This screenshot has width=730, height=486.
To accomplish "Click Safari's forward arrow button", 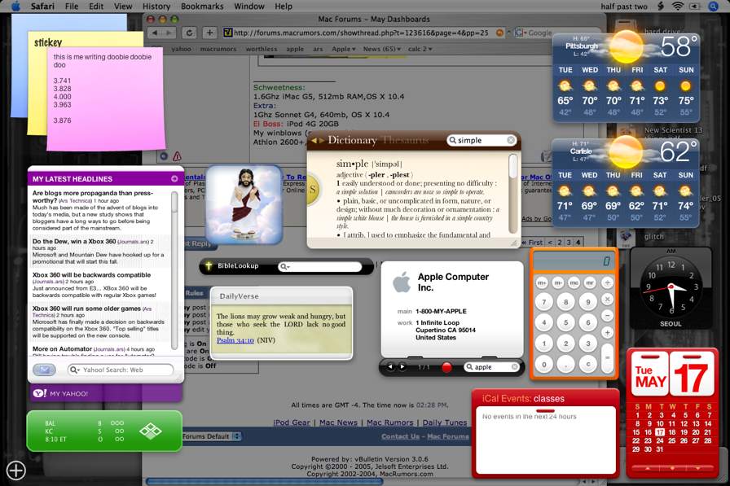I will click(x=169, y=33).
